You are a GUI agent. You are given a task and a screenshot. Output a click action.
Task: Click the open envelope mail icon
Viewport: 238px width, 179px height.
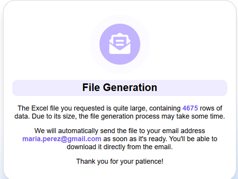tap(120, 43)
